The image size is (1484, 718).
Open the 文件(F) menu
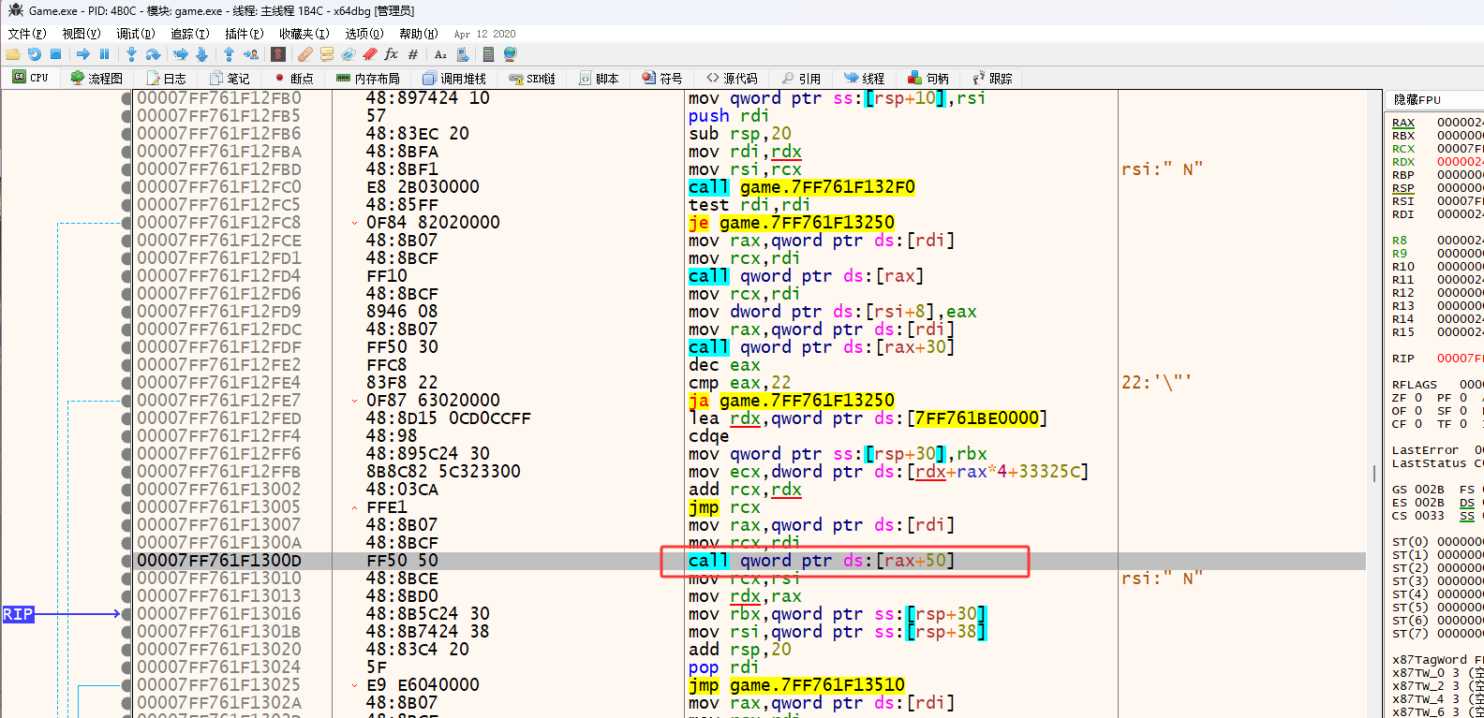coord(27,34)
